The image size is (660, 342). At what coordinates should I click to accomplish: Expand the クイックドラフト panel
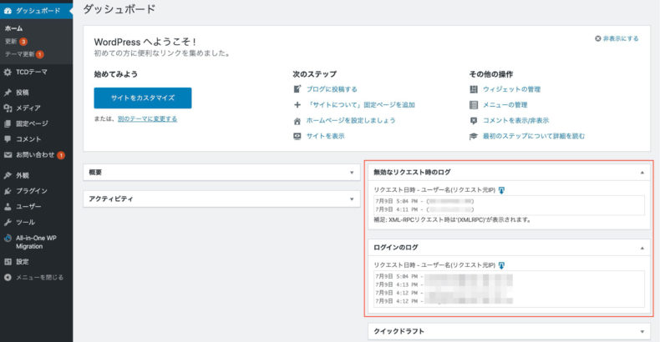coord(642,331)
